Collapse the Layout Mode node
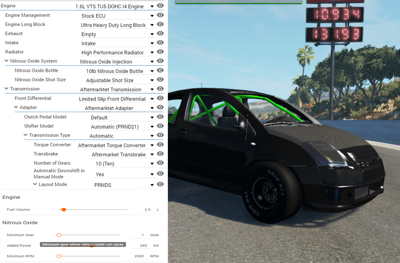Screen dimensions: 400x263 35,184
